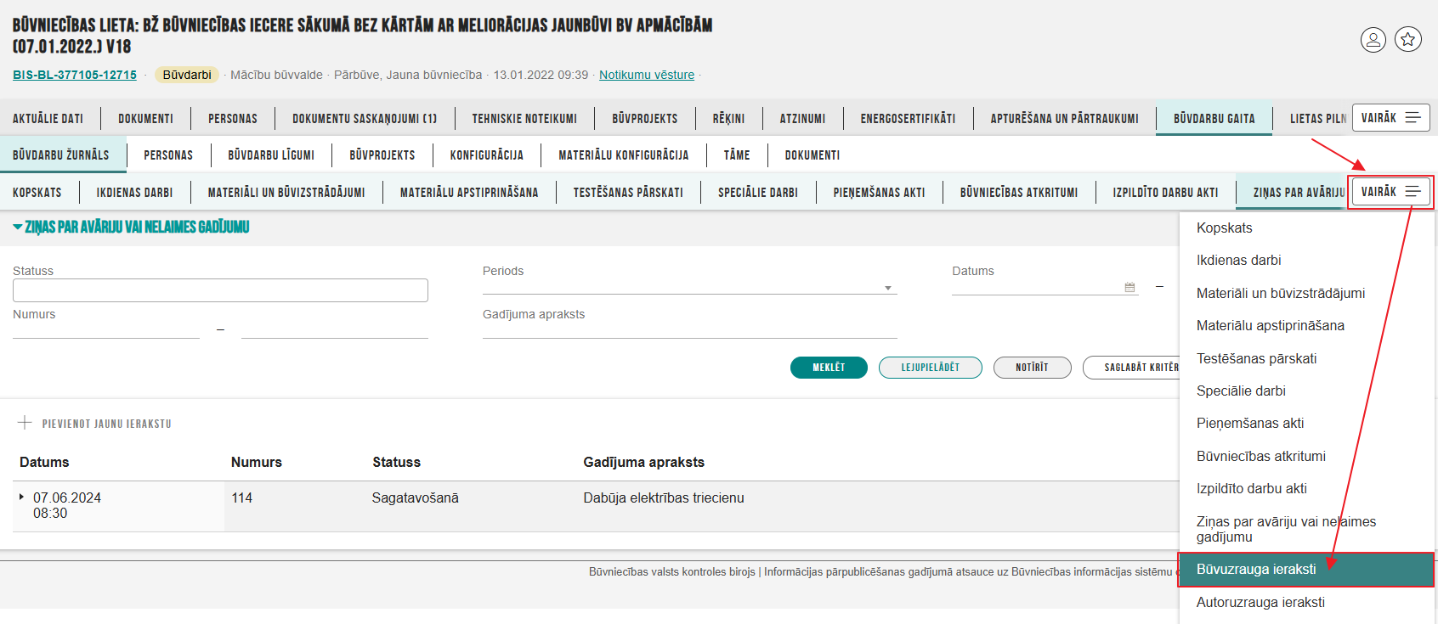
Task: Open Materiāli un būvizstrādājumi journal tab
Action: point(286,193)
